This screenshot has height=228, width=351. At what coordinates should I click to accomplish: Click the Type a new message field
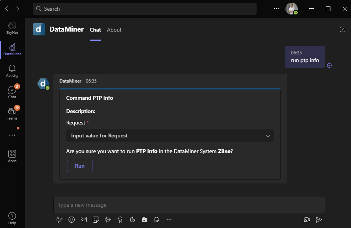[189, 205]
